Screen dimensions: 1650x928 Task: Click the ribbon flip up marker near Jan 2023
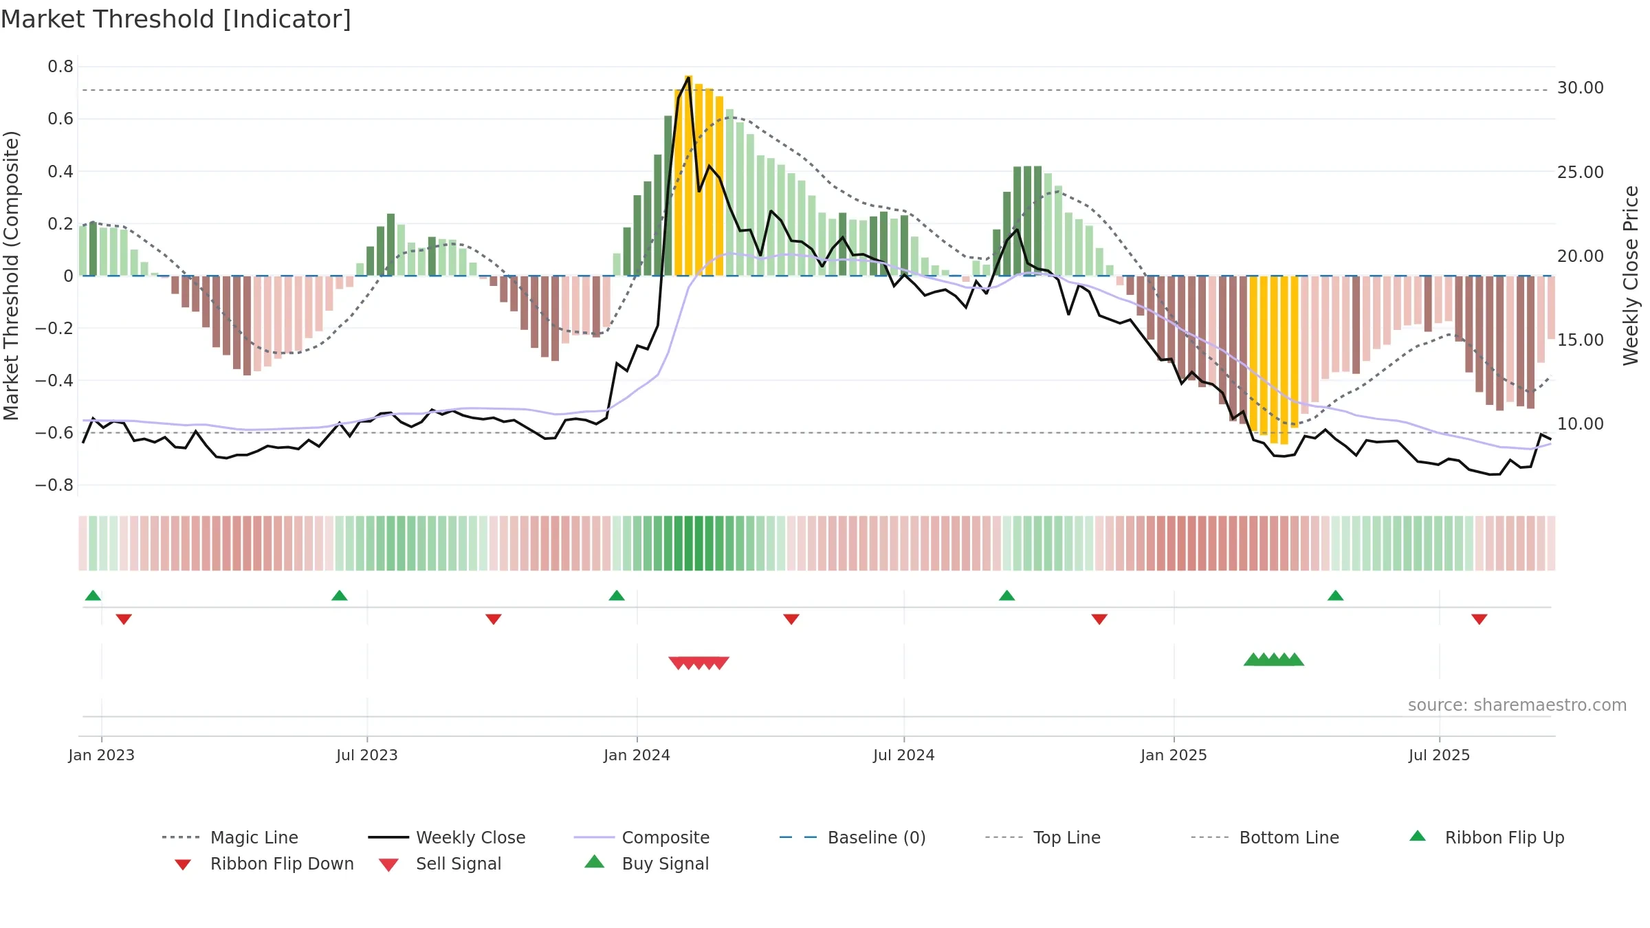click(x=93, y=595)
